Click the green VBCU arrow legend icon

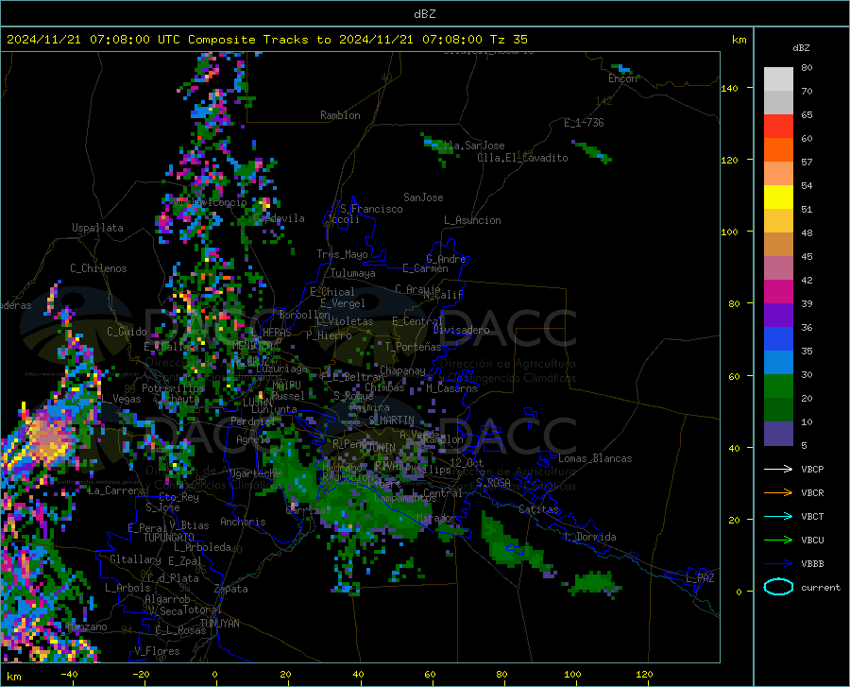pos(778,541)
